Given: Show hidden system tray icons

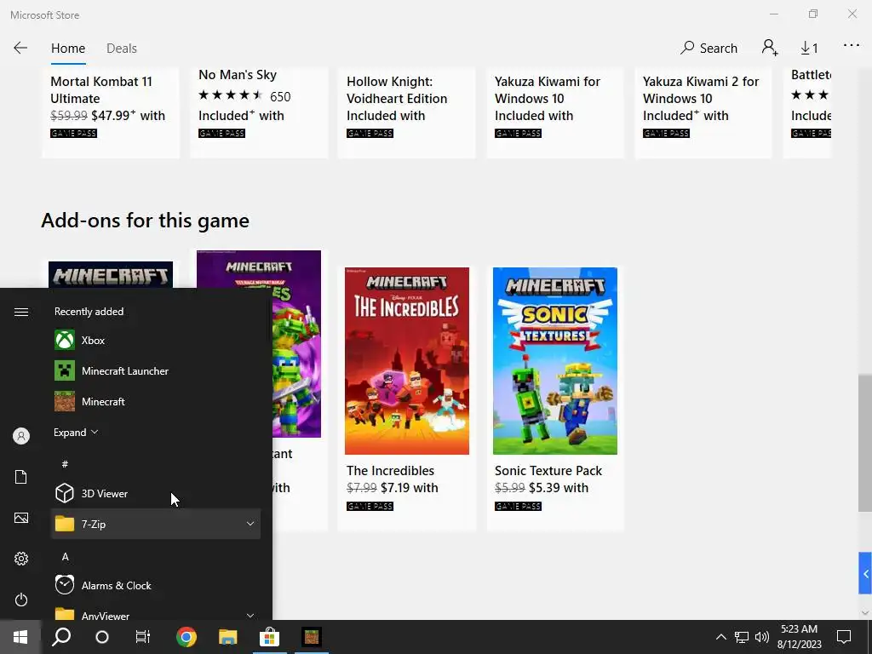Looking at the screenshot, I should pos(720,637).
